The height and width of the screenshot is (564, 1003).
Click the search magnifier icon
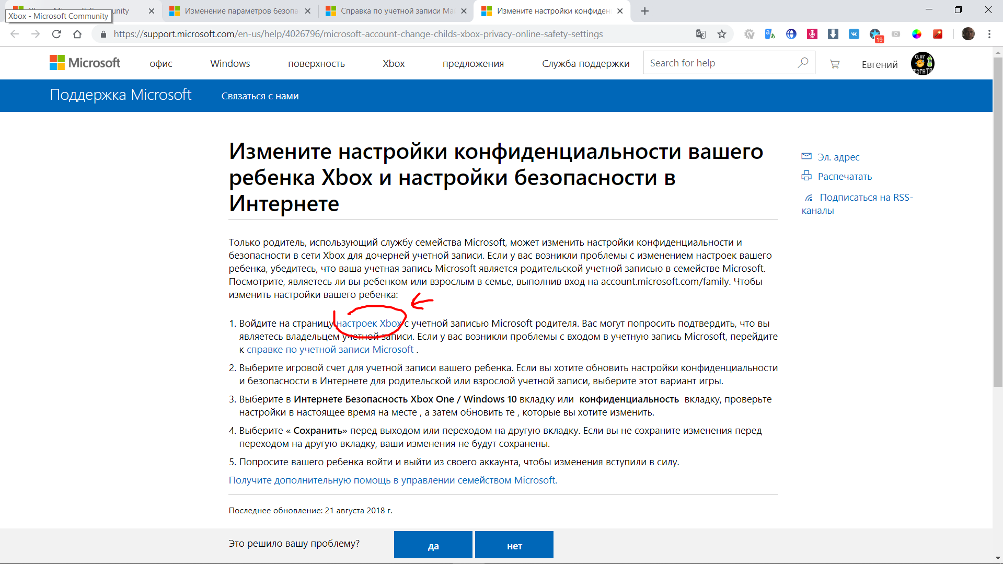point(803,63)
